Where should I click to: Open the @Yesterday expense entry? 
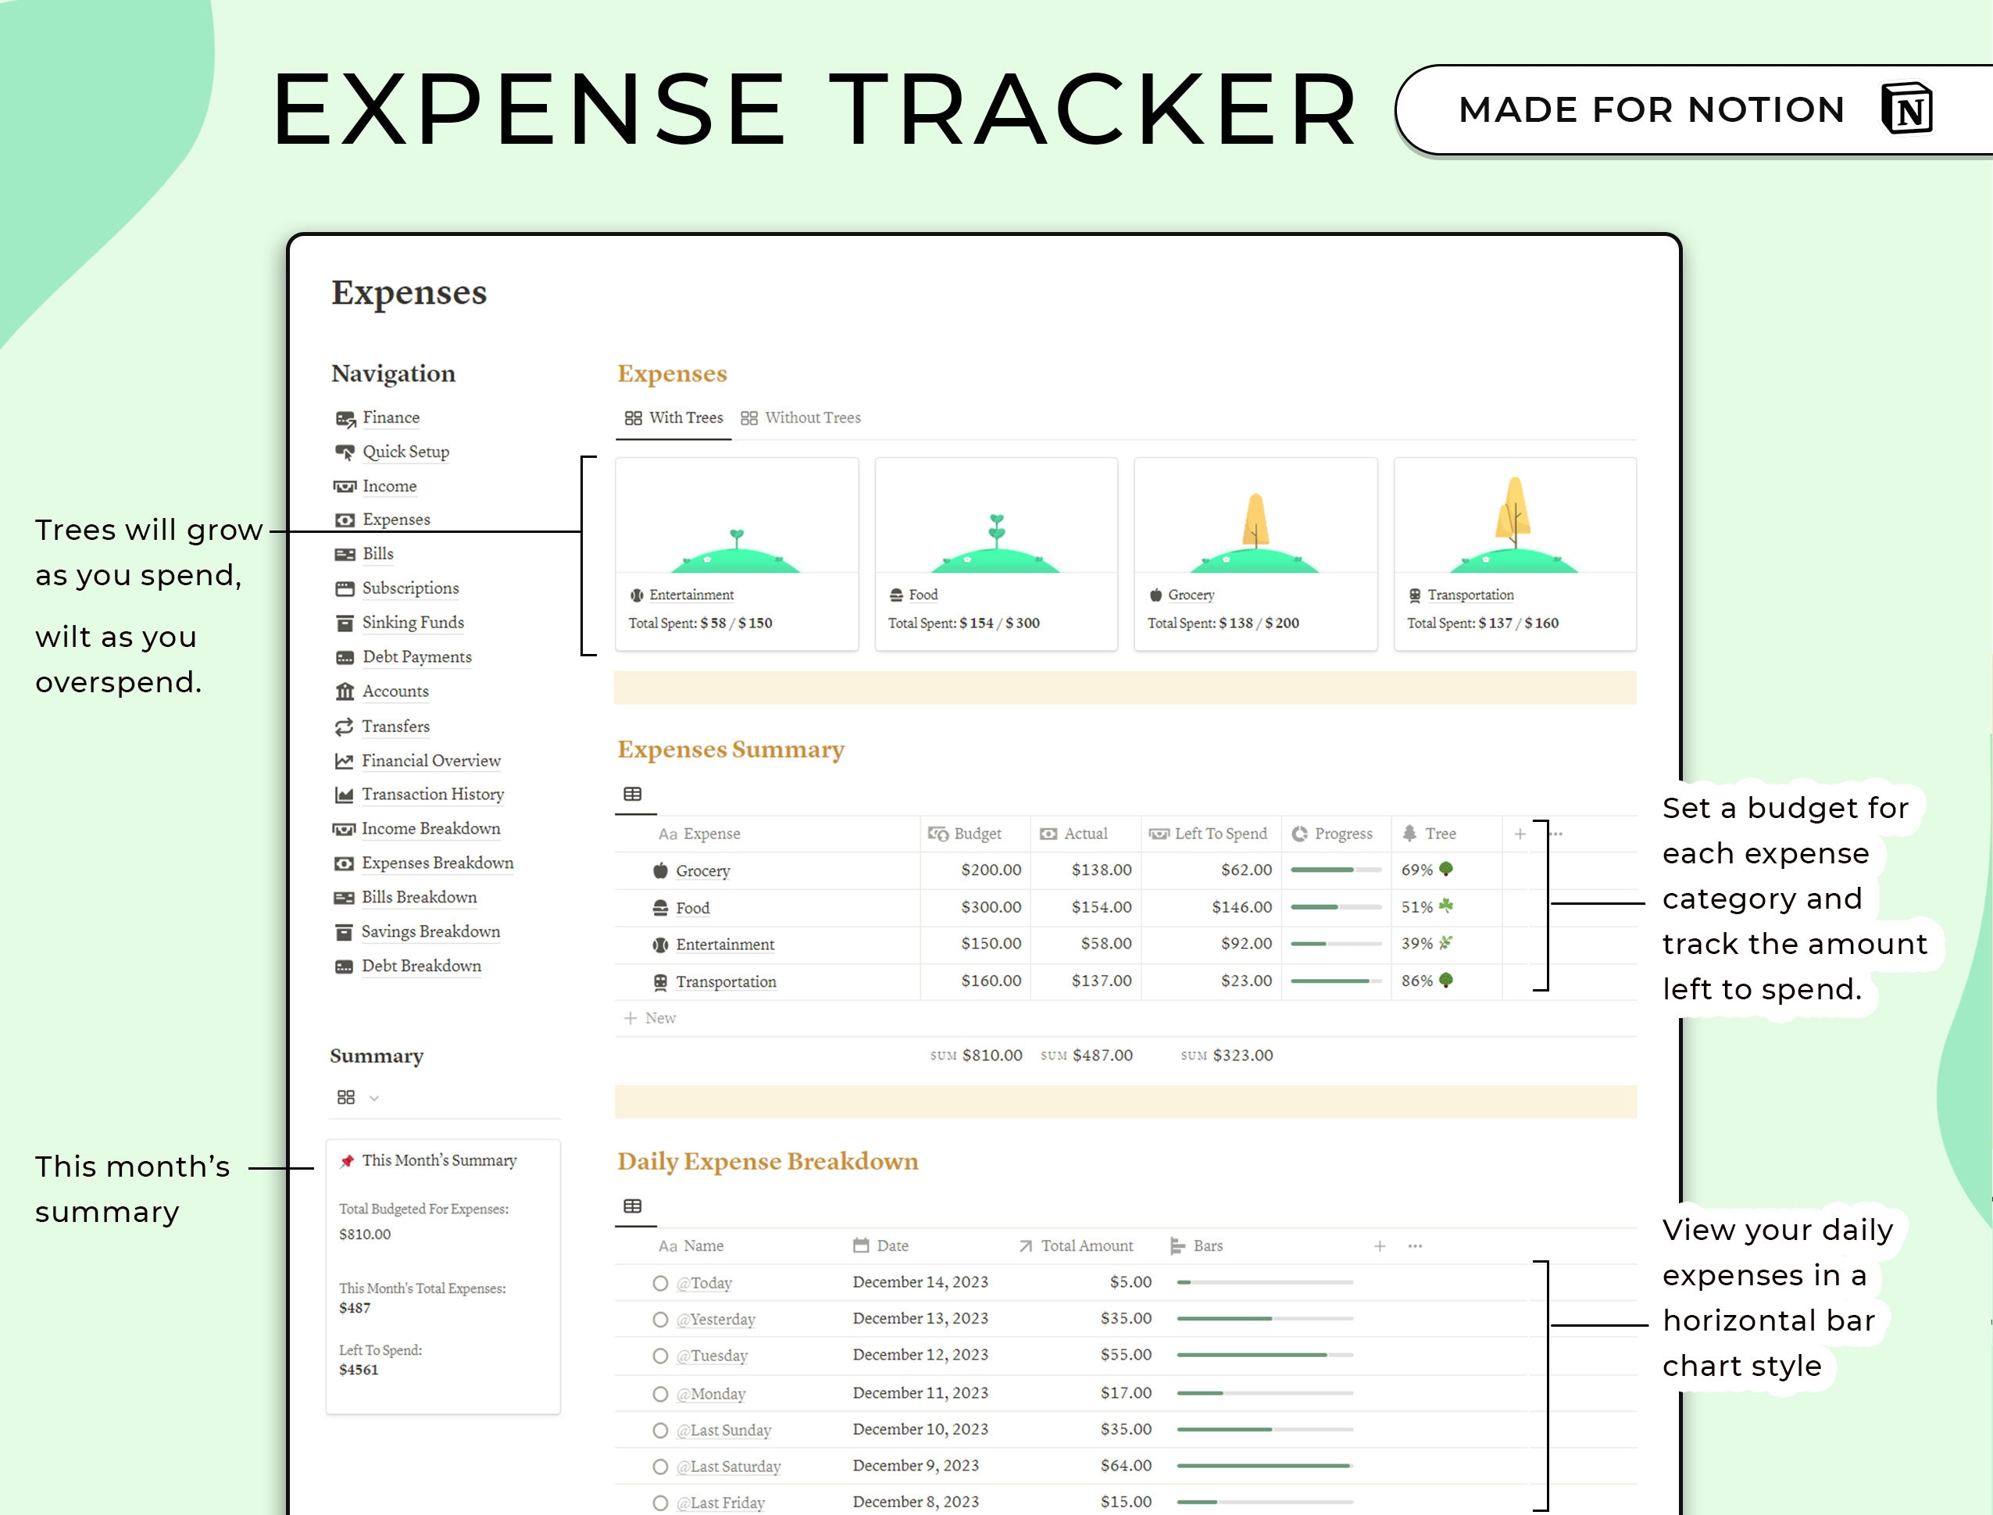tap(717, 1318)
